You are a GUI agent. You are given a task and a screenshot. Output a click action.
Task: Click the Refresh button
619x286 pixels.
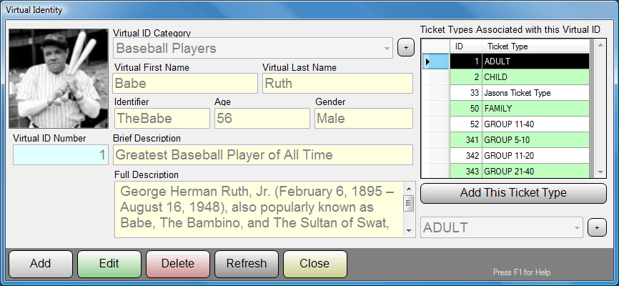pos(247,264)
